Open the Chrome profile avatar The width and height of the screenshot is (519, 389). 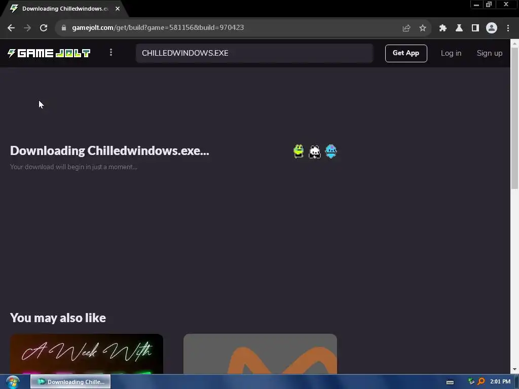tap(492, 28)
